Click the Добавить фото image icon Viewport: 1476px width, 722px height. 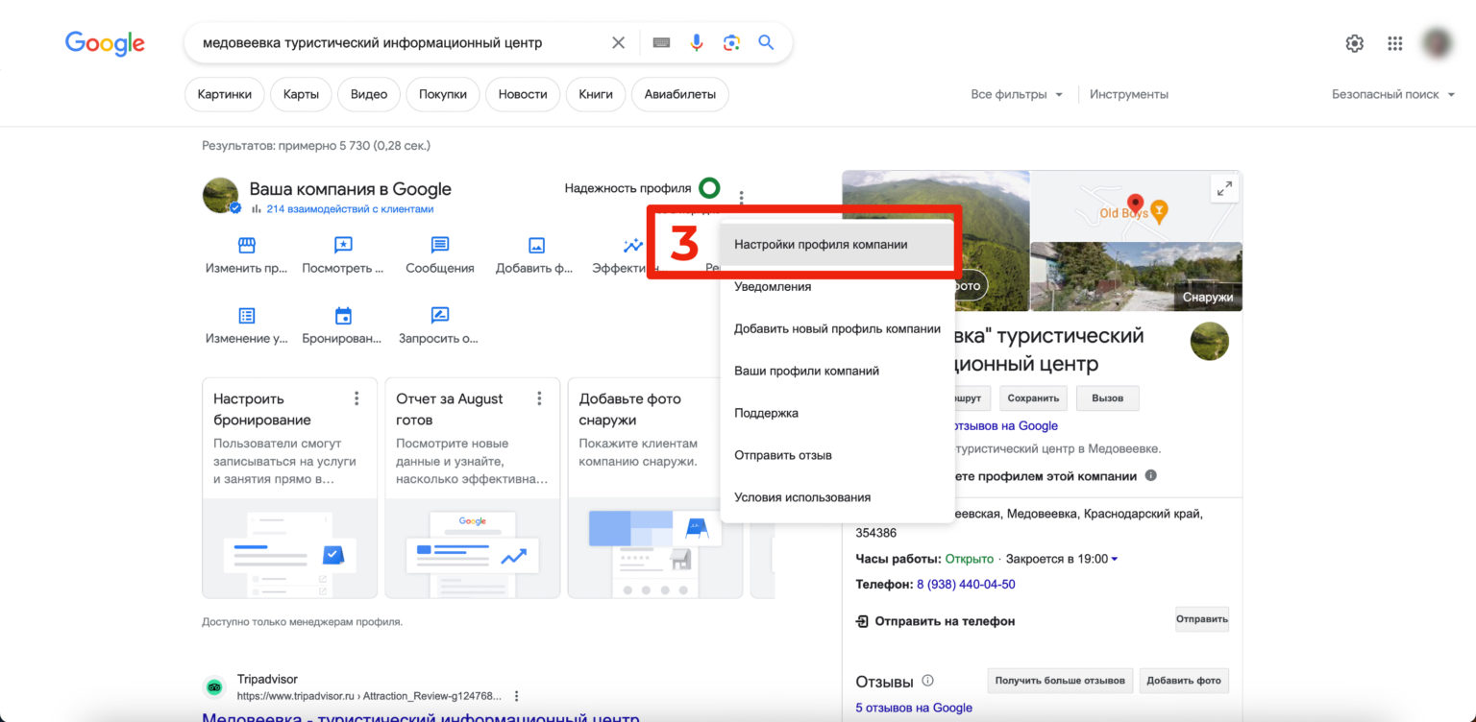click(x=536, y=246)
